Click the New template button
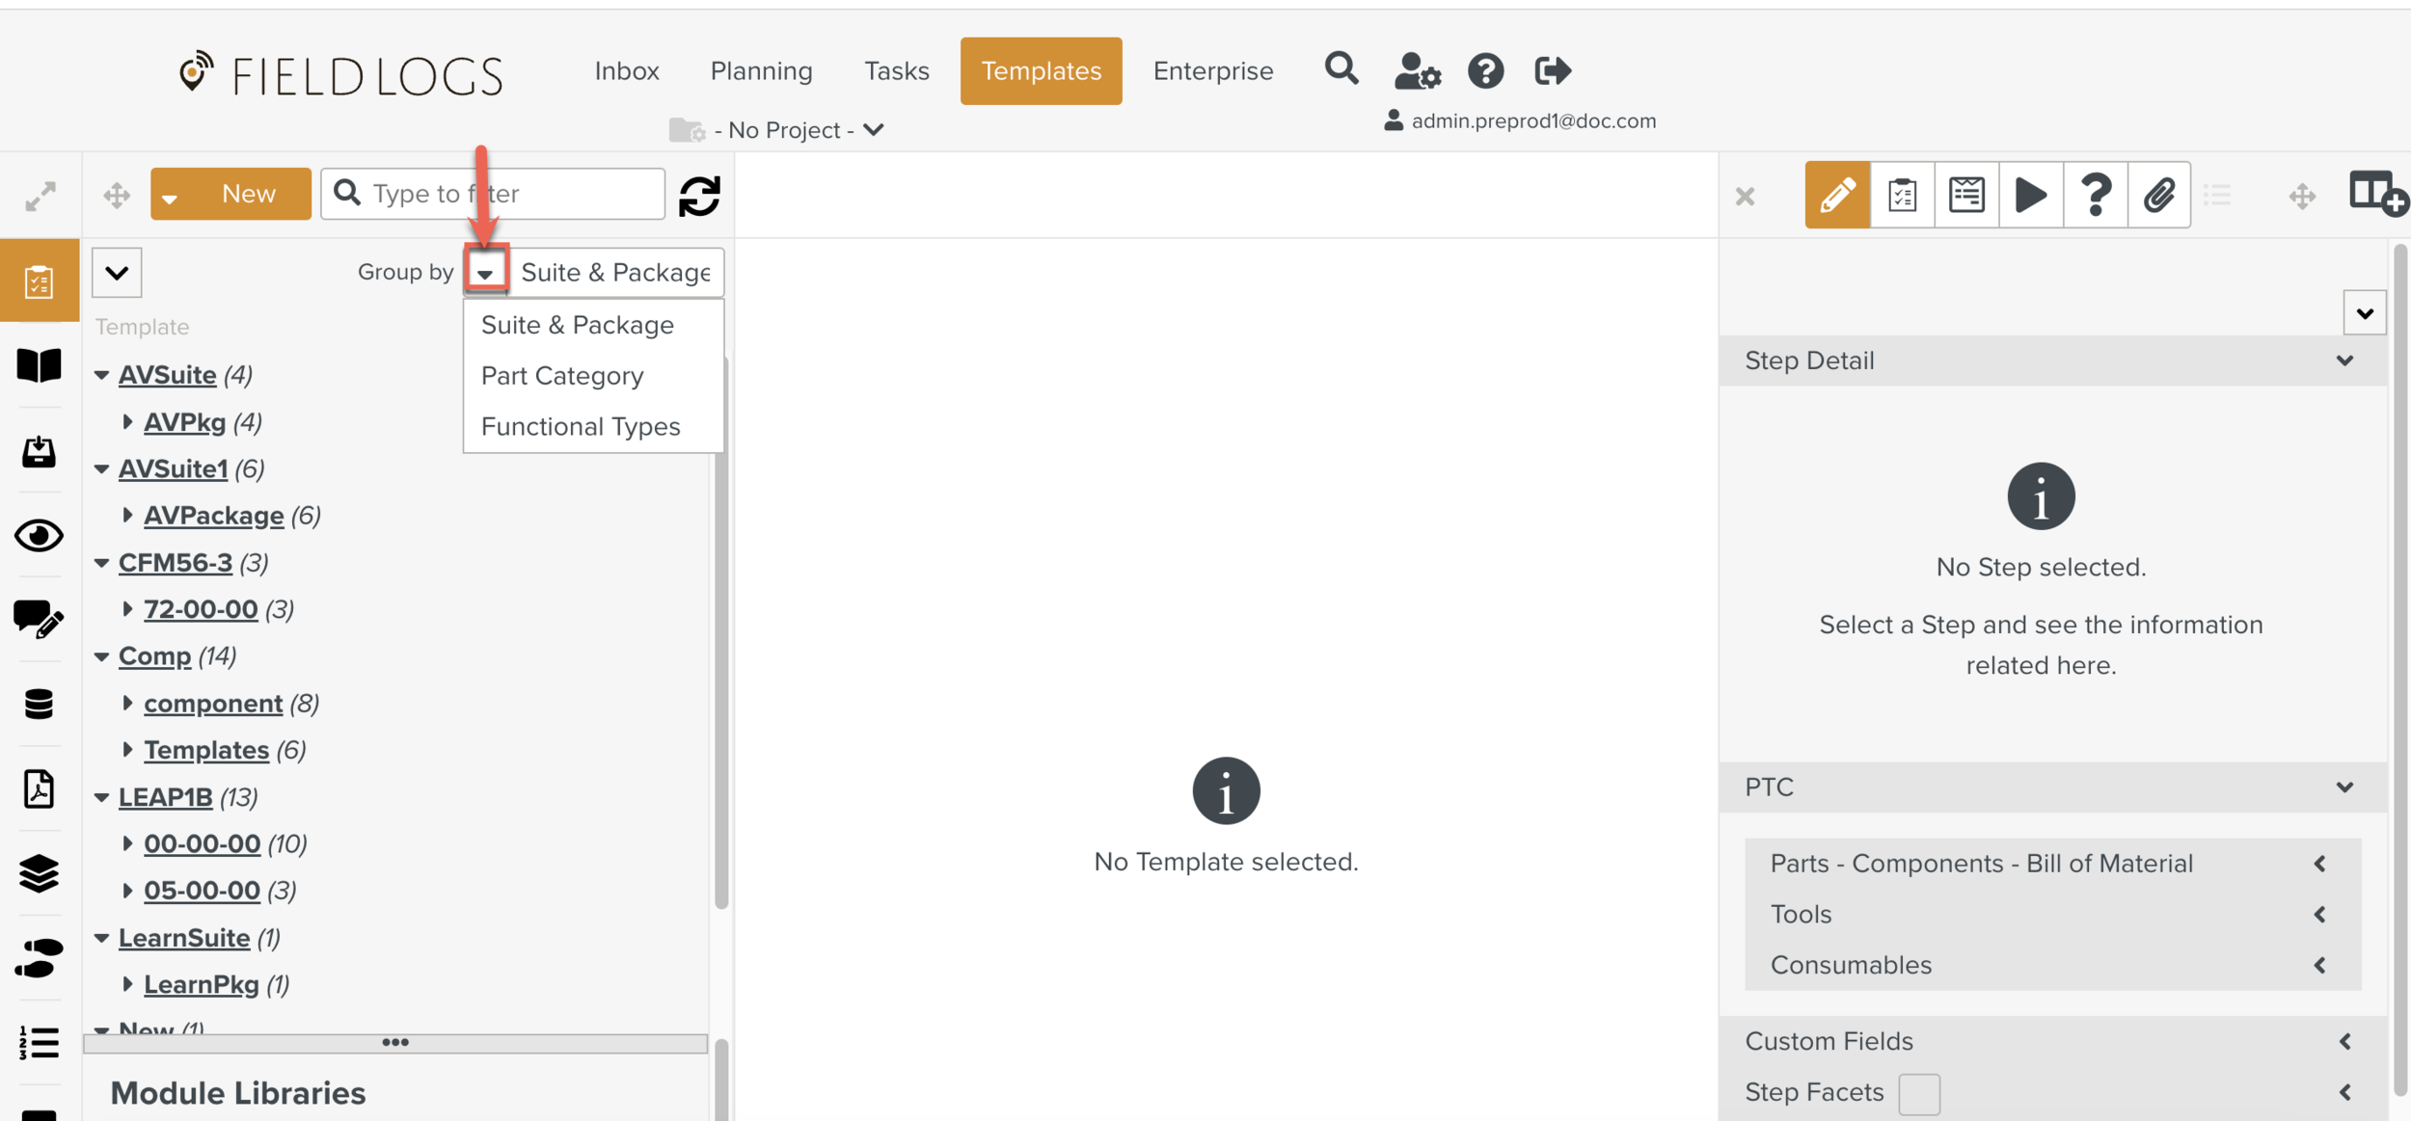Viewport: 2411px width, 1121px height. pos(247,195)
